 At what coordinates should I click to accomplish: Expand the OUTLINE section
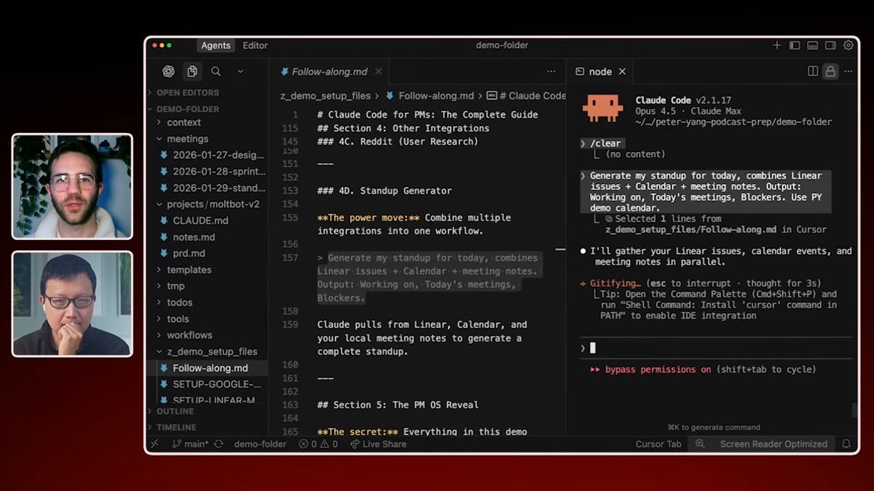[175, 411]
